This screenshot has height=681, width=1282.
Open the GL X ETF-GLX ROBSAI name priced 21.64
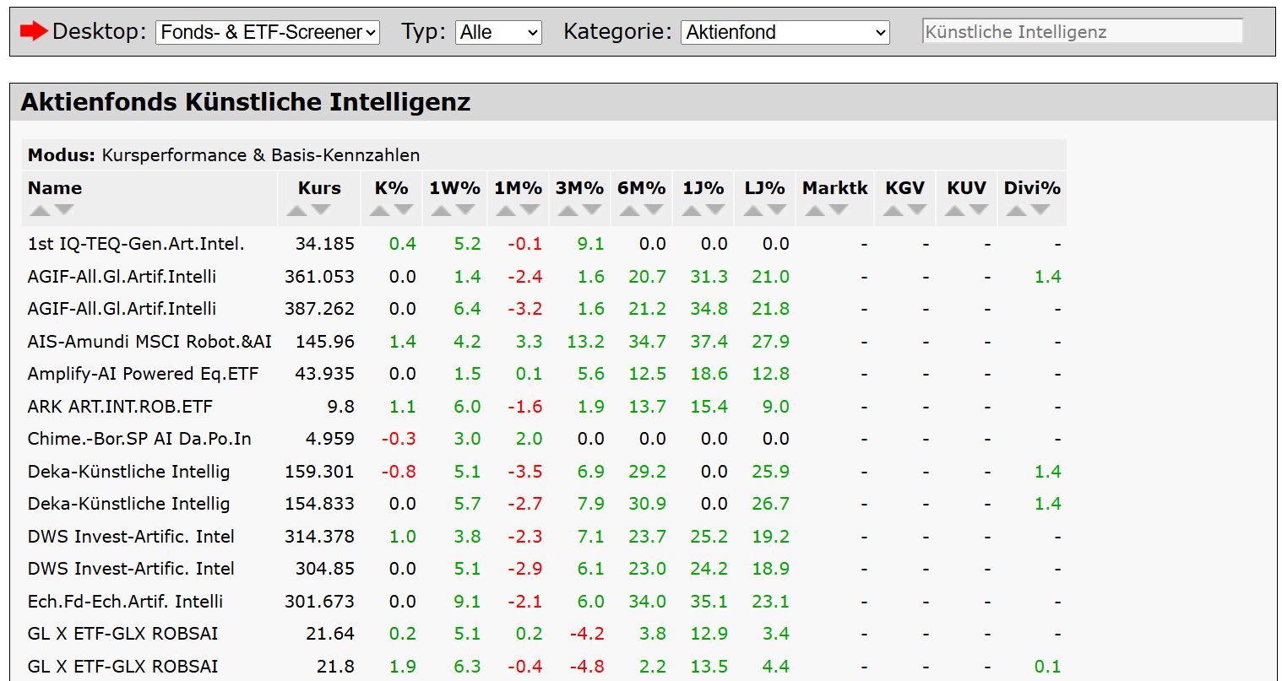tap(122, 634)
